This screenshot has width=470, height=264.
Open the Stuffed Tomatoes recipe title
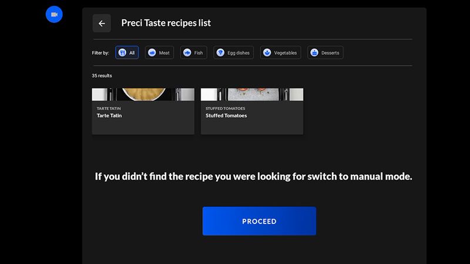[x=226, y=116]
